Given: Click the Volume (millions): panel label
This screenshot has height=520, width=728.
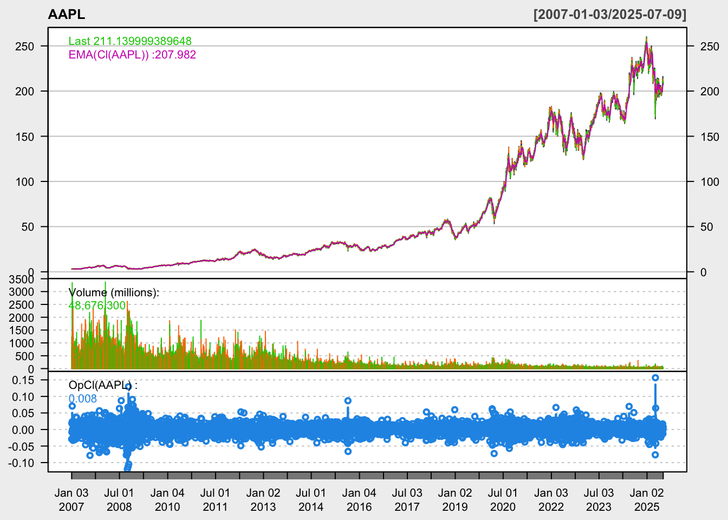Looking at the screenshot, I should click(x=114, y=292).
